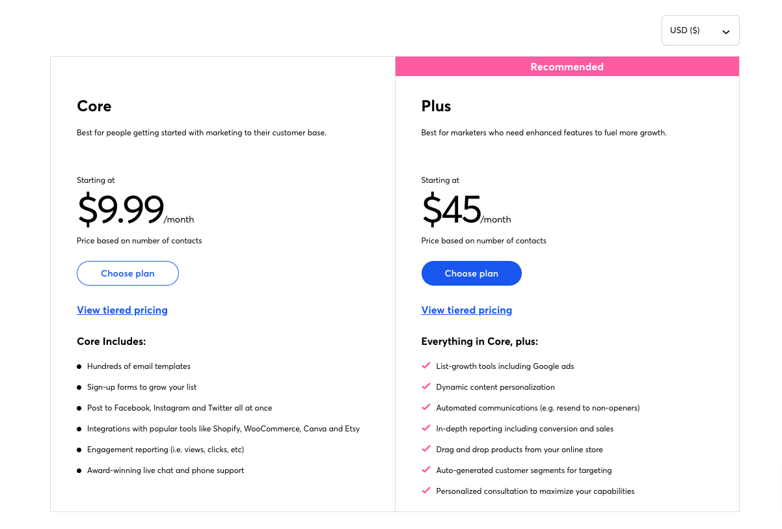Choose the Core plan
Image resolution: width=782 pixels, height=529 pixels.
point(128,273)
